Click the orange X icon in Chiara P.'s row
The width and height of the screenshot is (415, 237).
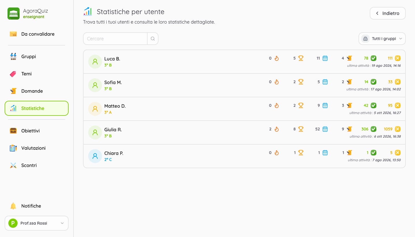398,153
